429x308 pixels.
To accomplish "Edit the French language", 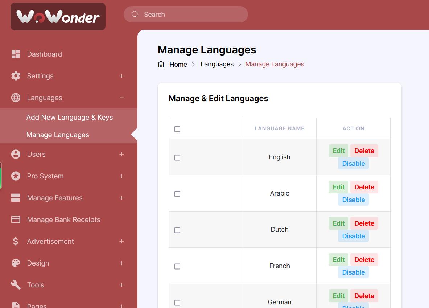I will click(338, 259).
